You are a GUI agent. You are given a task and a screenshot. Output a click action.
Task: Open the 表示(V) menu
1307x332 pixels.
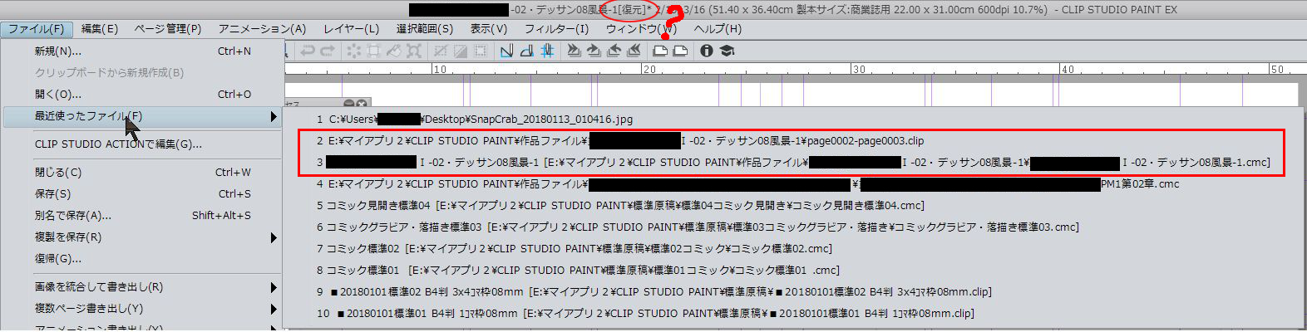(489, 28)
